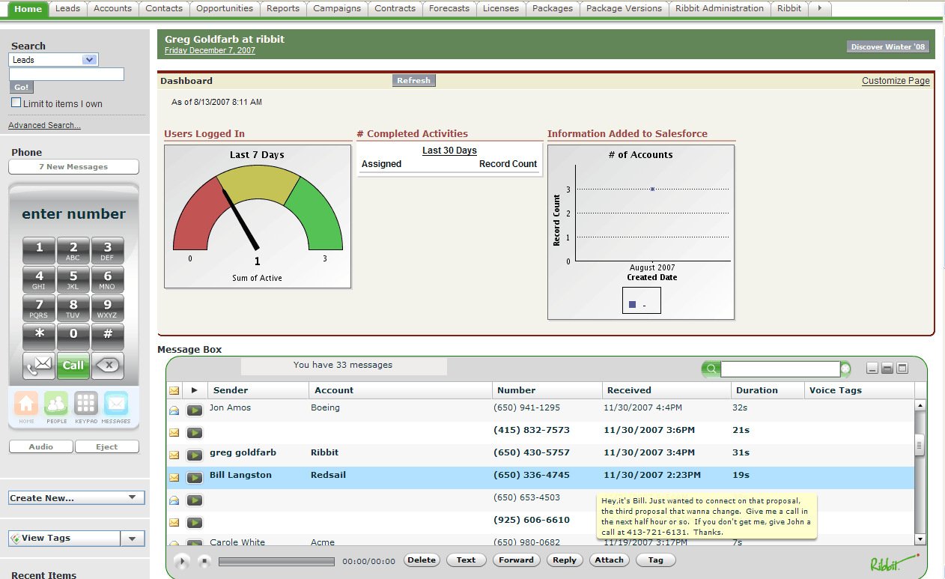
Task: Click the Customize Page link
Action: click(x=896, y=81)
